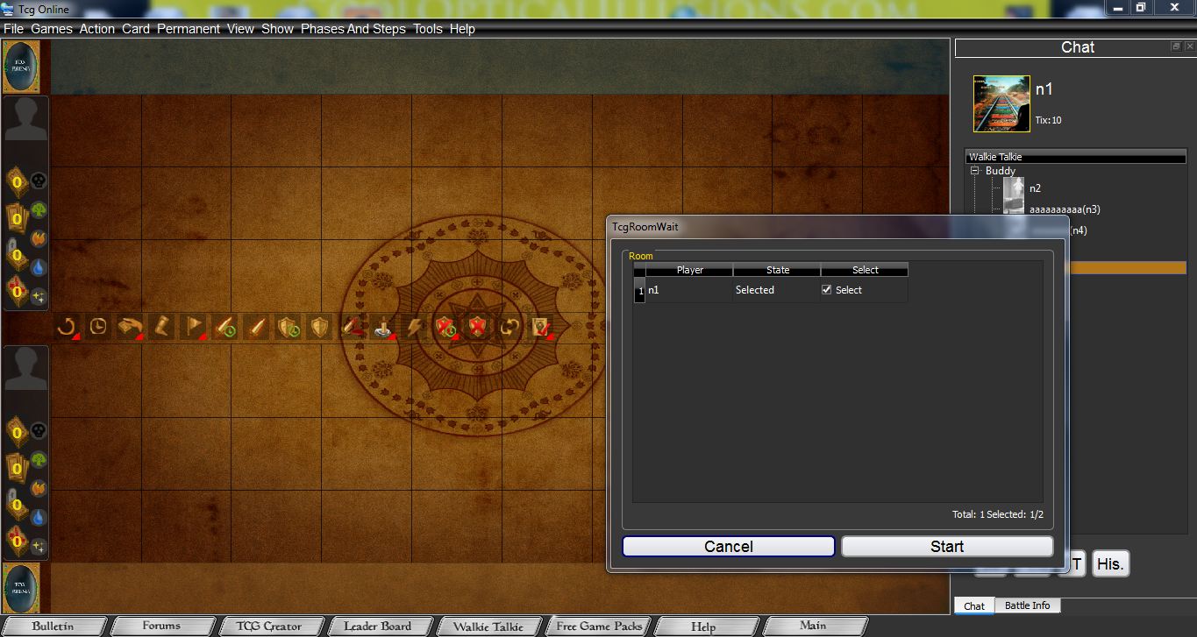
Task: Collapse the Buddy tree node
Action: click(x=974, y=171)
